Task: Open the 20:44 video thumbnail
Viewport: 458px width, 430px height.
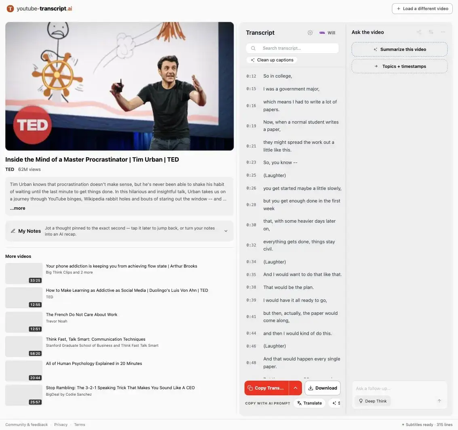Action: pyautogui.click(x=24, y=371)
